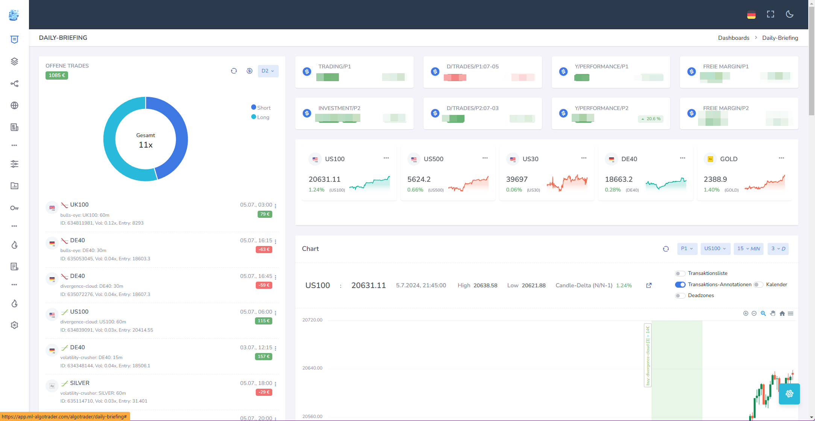Screen dimensions: 815x421
Task: Open options for US100 06:00 trade
Action: pos(276,313)
